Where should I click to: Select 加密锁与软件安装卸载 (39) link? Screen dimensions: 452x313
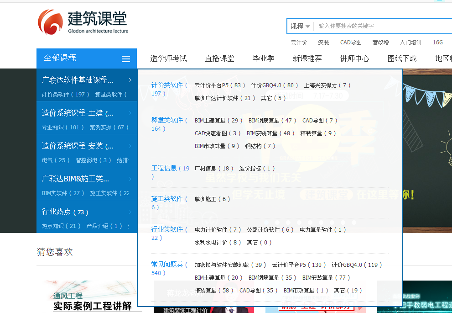tap(230, 265)
